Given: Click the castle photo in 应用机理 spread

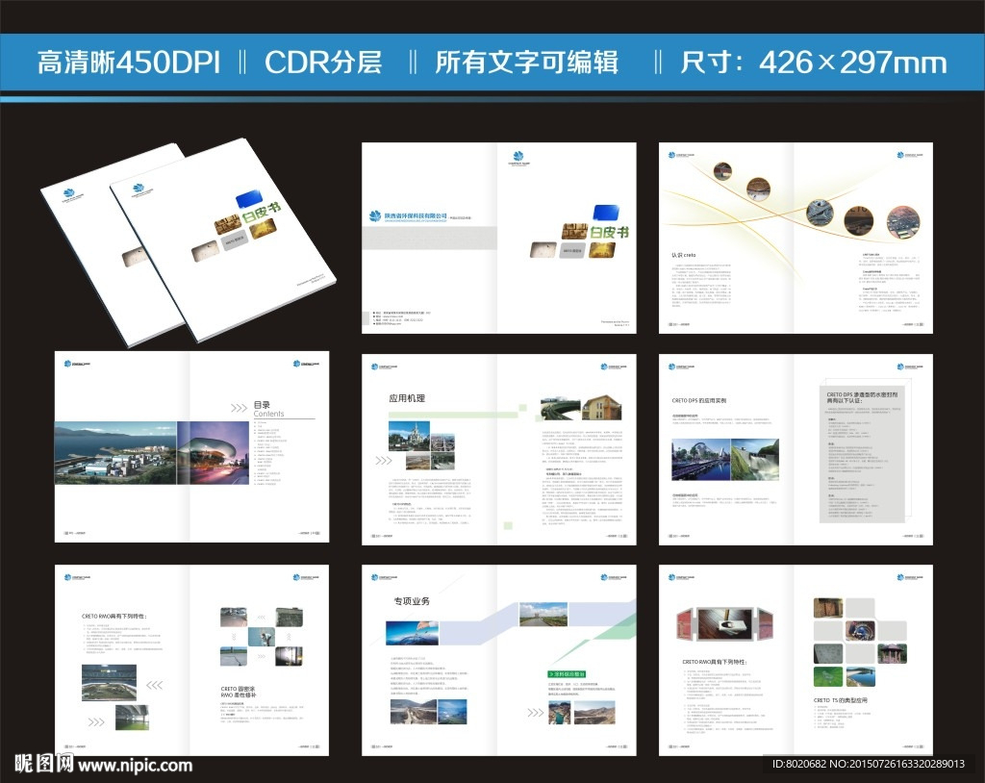Looking at the screenshot, I should [410, 436].
